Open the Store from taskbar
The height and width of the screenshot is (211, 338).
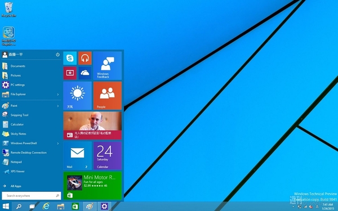click(x=75, y=206)
